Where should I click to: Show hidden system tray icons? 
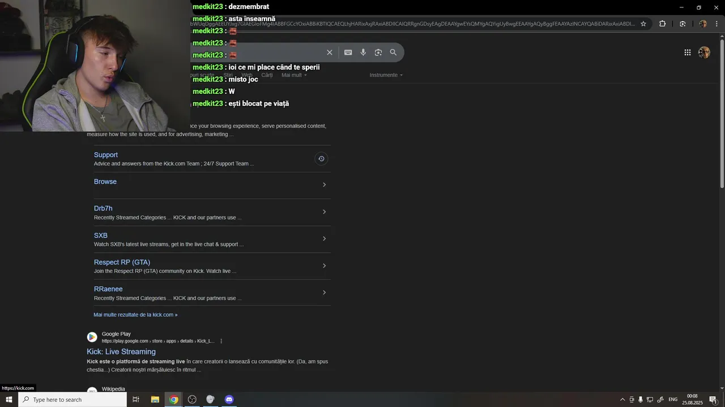622,400
